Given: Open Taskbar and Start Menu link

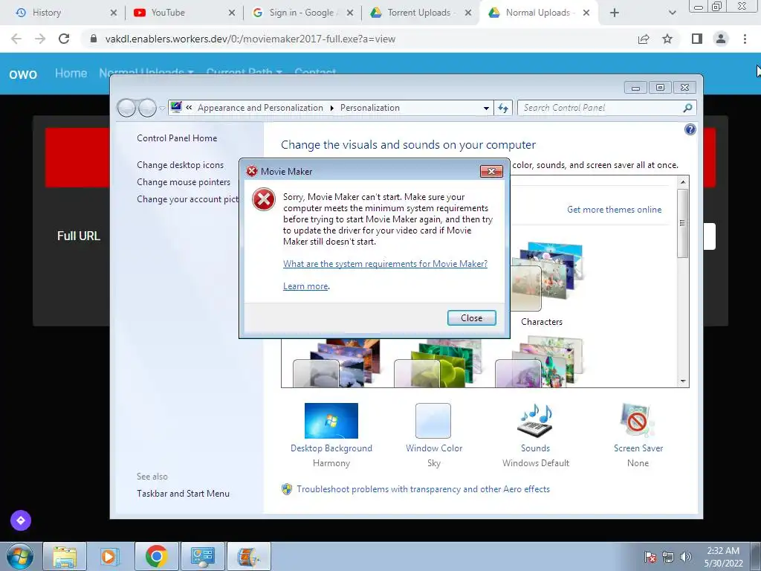Looking at the screenshot, I should [183, 494].
